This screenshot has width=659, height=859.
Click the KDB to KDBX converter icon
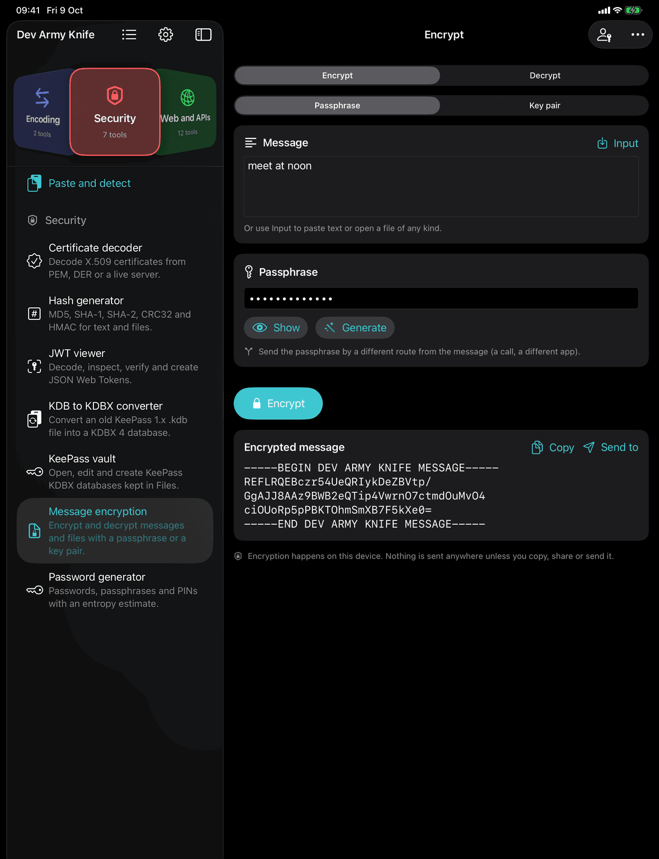pos(34,419)
